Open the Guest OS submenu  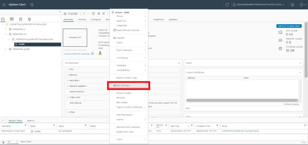129,21
